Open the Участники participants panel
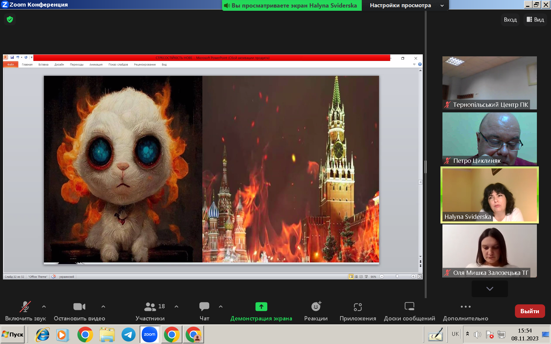Image resolution: width=551 pixels, height=344 pixels. (x=150, y=311)
